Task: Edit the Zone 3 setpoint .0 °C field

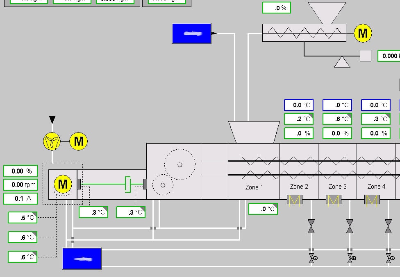Action: point(337,105)
